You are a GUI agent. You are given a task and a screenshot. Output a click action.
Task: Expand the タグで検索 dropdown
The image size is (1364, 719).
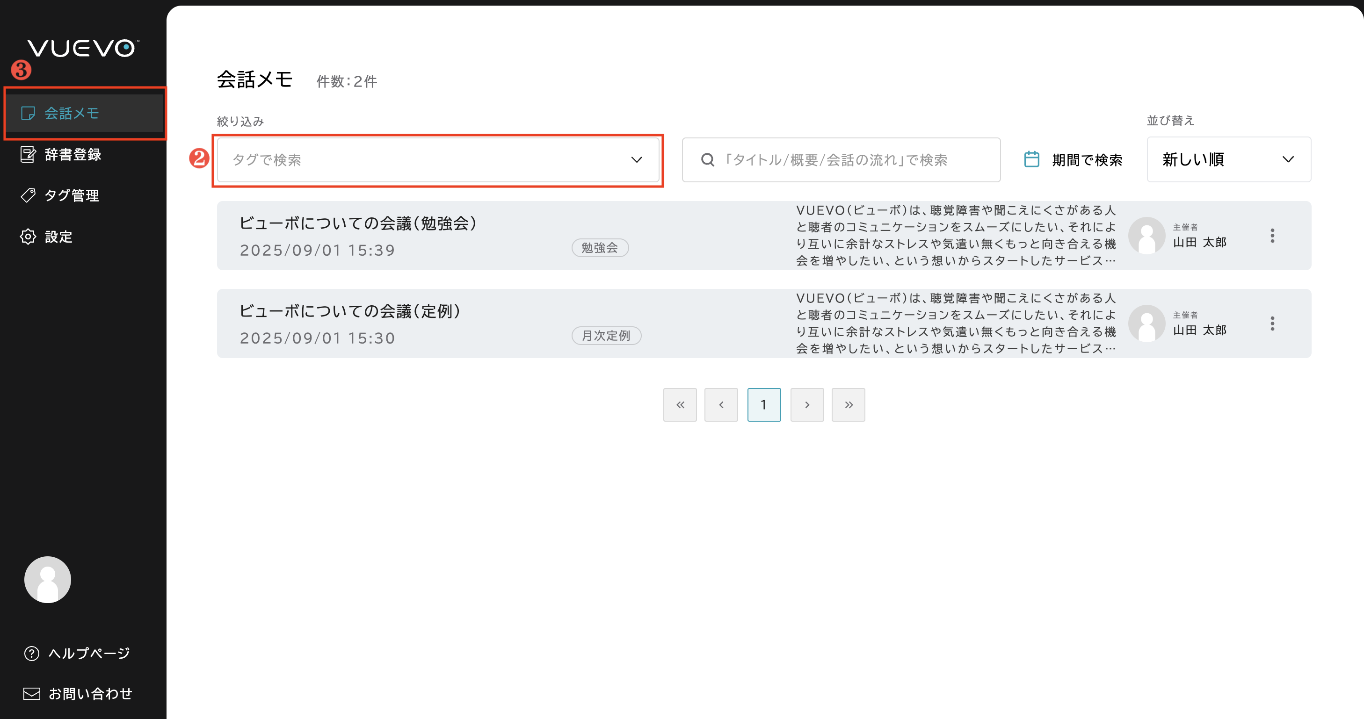(x=437, y=160)
